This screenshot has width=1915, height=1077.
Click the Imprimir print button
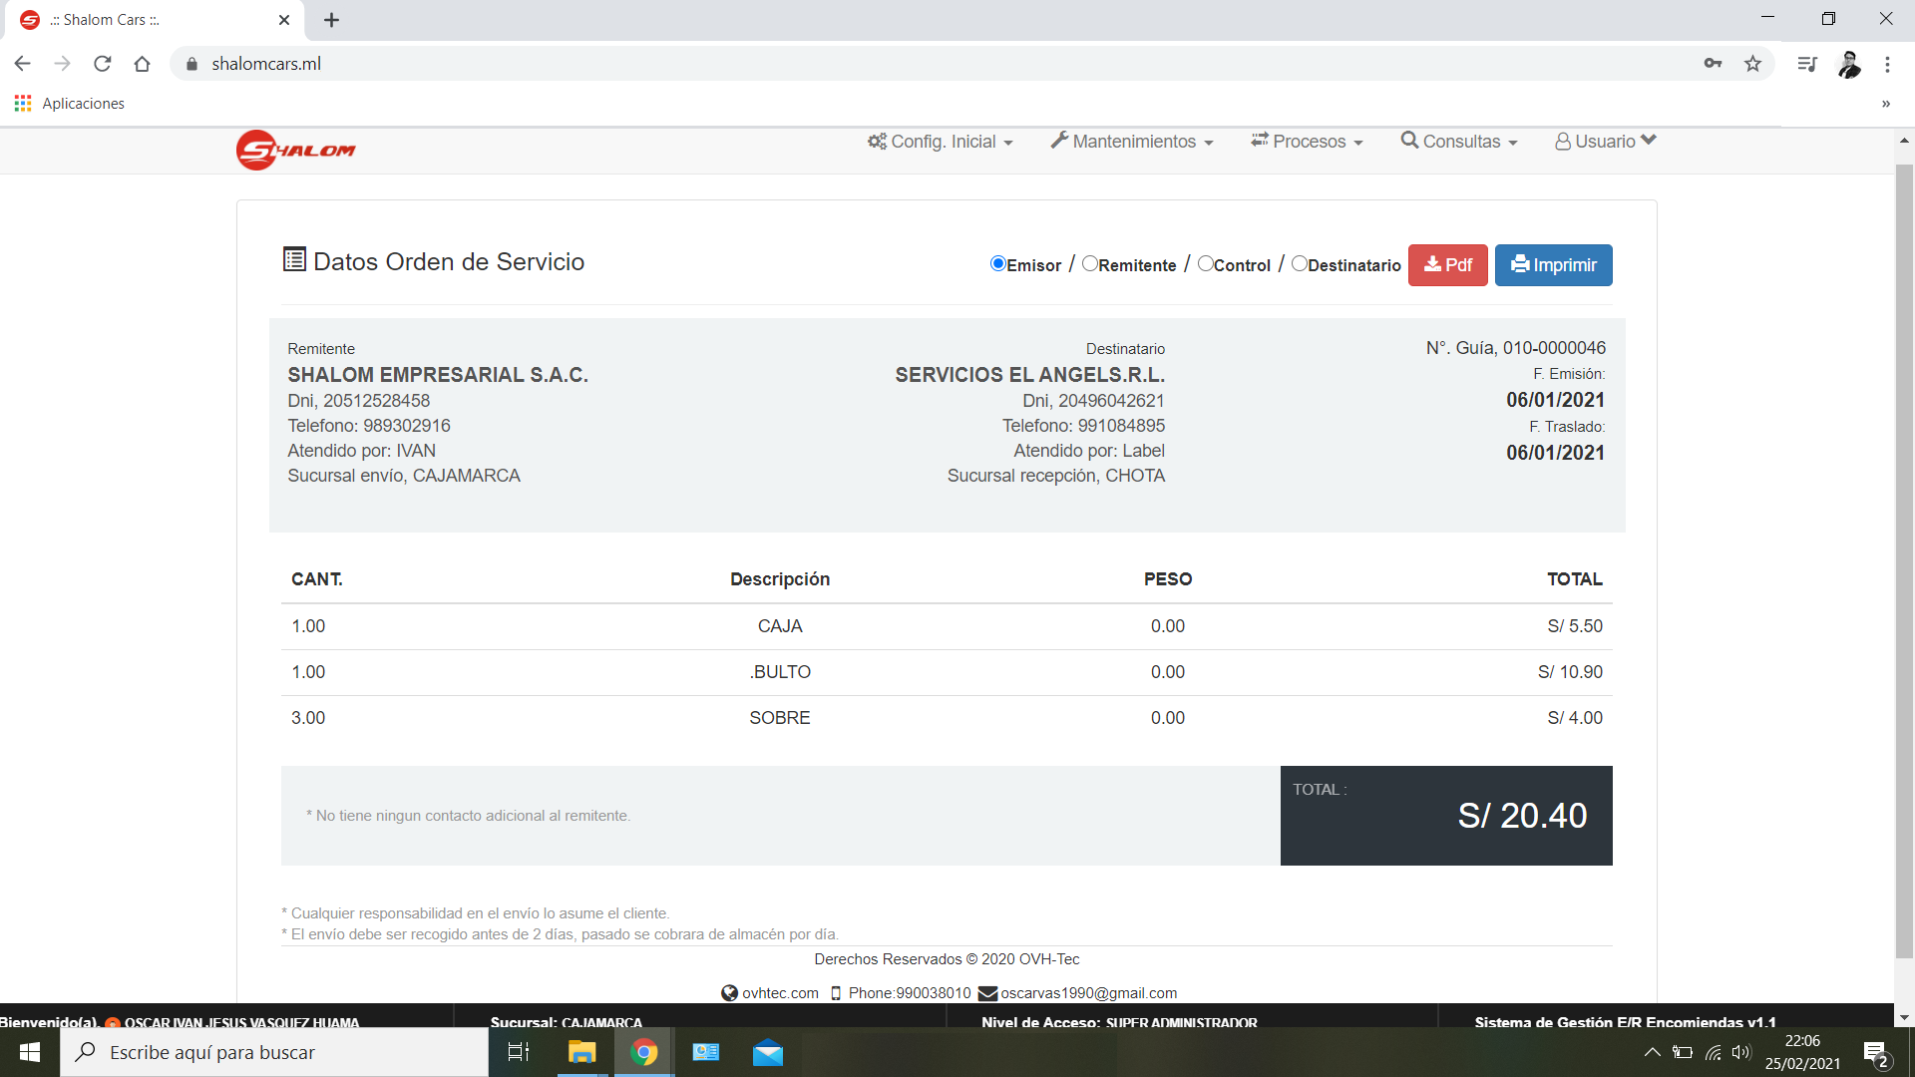(x=1553, y=265)
